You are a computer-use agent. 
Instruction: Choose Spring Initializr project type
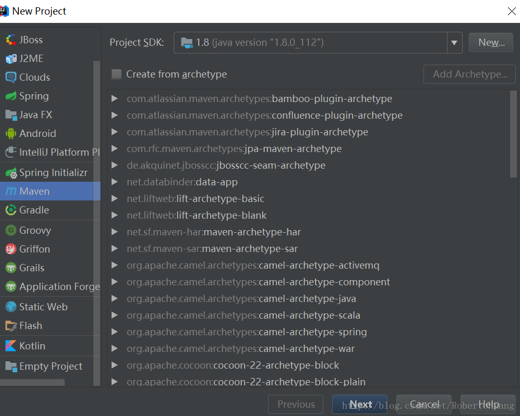pos(53,173)
